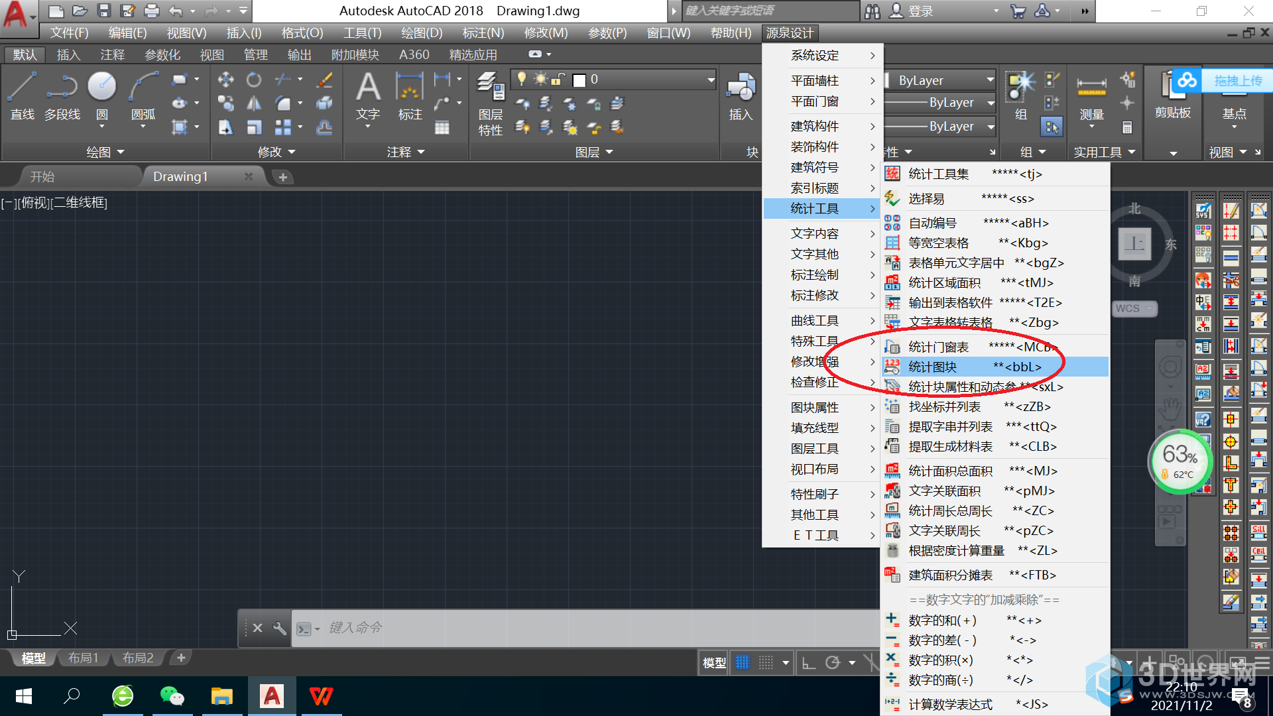Expand the 图层 panel flyout

[594, 152]
